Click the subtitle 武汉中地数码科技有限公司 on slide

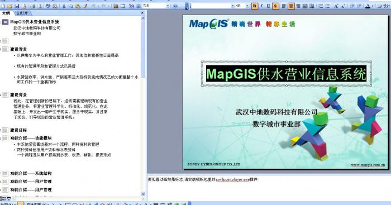[x=276, y=112]
